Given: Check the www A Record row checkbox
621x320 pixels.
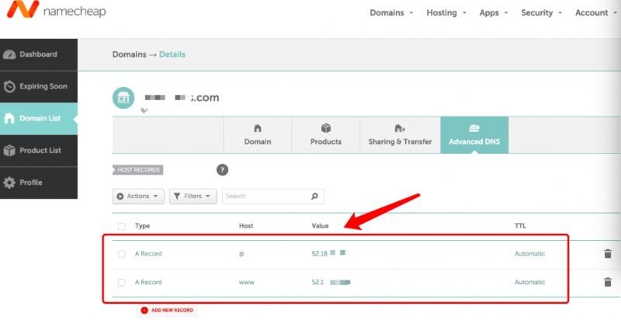Looking at the screenshot, I should pyautogui.click(x=121, y=283).
